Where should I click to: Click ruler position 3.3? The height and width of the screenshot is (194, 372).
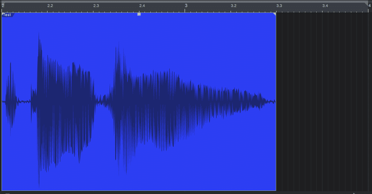pos(279,6)
